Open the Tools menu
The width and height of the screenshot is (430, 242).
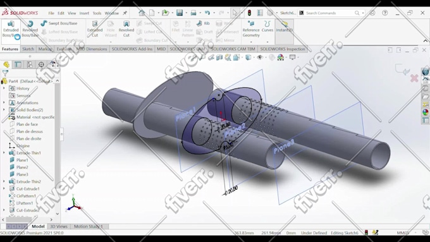(97, 13)
